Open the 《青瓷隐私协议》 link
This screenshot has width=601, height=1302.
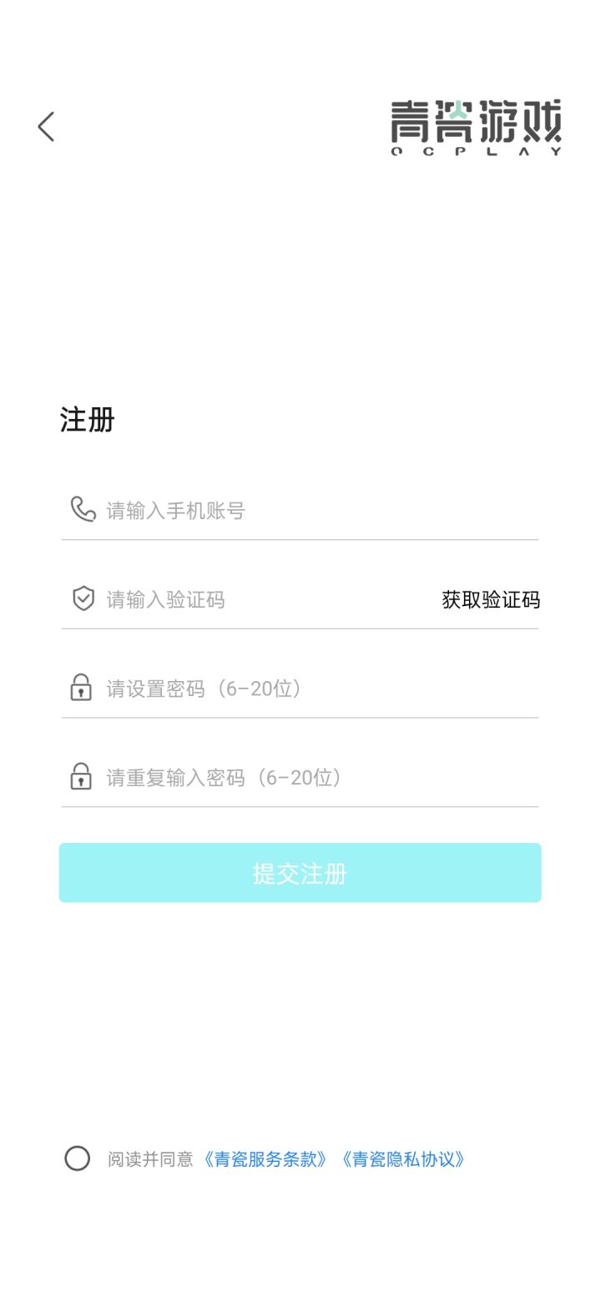402,1159
